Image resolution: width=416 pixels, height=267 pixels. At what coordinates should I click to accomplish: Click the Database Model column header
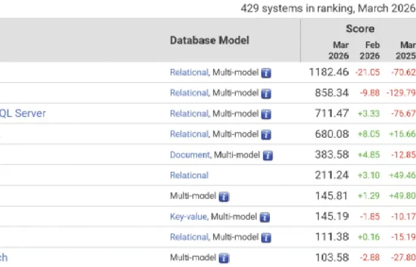click(209, 41)
